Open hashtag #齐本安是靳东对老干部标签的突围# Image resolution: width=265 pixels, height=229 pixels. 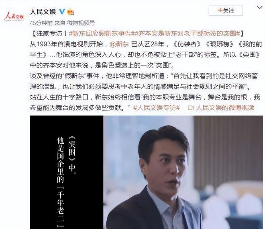pos(187,33)
